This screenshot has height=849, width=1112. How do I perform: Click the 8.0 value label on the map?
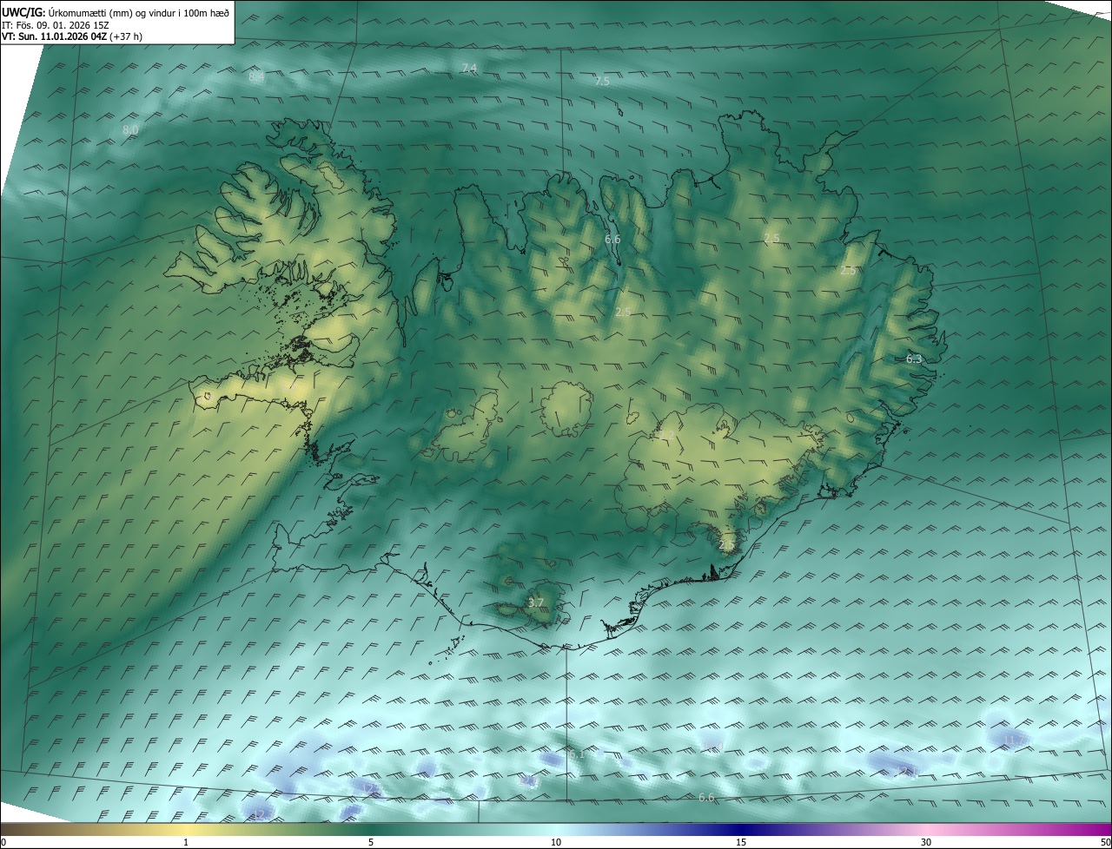click(130, 130)
